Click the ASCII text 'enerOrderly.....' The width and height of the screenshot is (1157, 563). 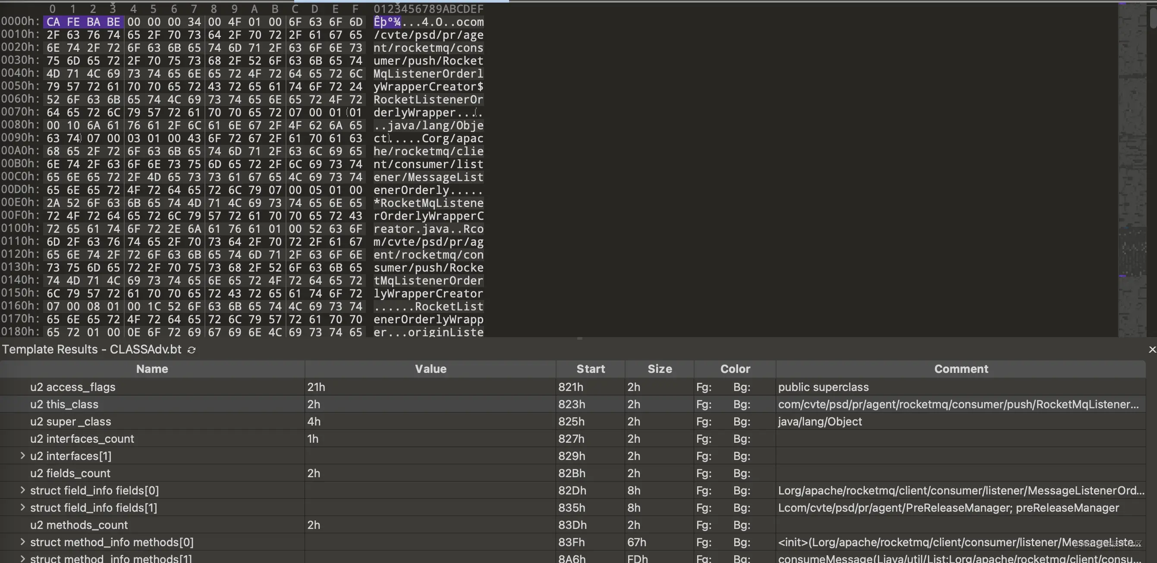tap(428, 190)
